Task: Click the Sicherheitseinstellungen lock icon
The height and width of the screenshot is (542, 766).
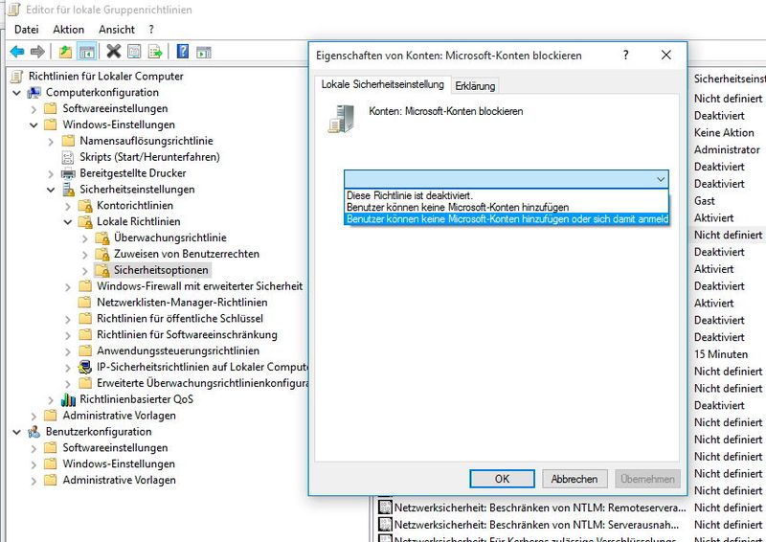Action: click(x=68, y=190)
